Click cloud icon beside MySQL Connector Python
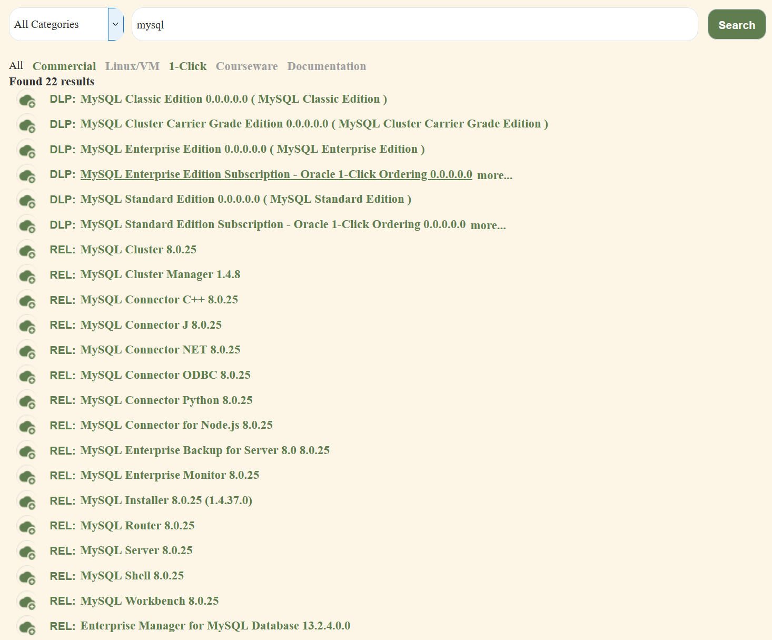The width and height of the screenshot is (772, 640). click(27, 401)
